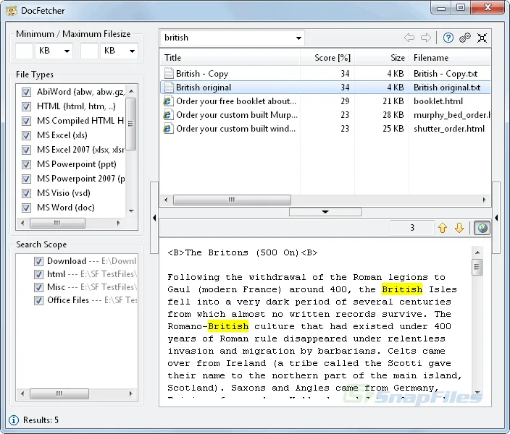Jump to previous occurrence with up arrow
This screenshot has width=510, height=434.
(x=443, y=228)
